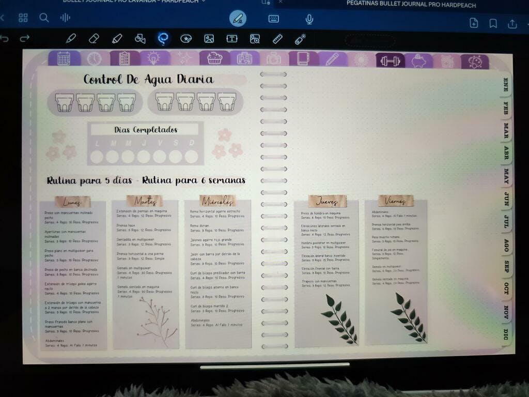
Task: Enable the Ruler tool
Action: [x=277, y=38]
